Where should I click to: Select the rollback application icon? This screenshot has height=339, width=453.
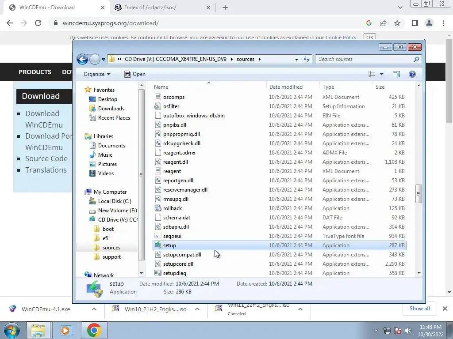pyautogui.click(x=158, y=208)
